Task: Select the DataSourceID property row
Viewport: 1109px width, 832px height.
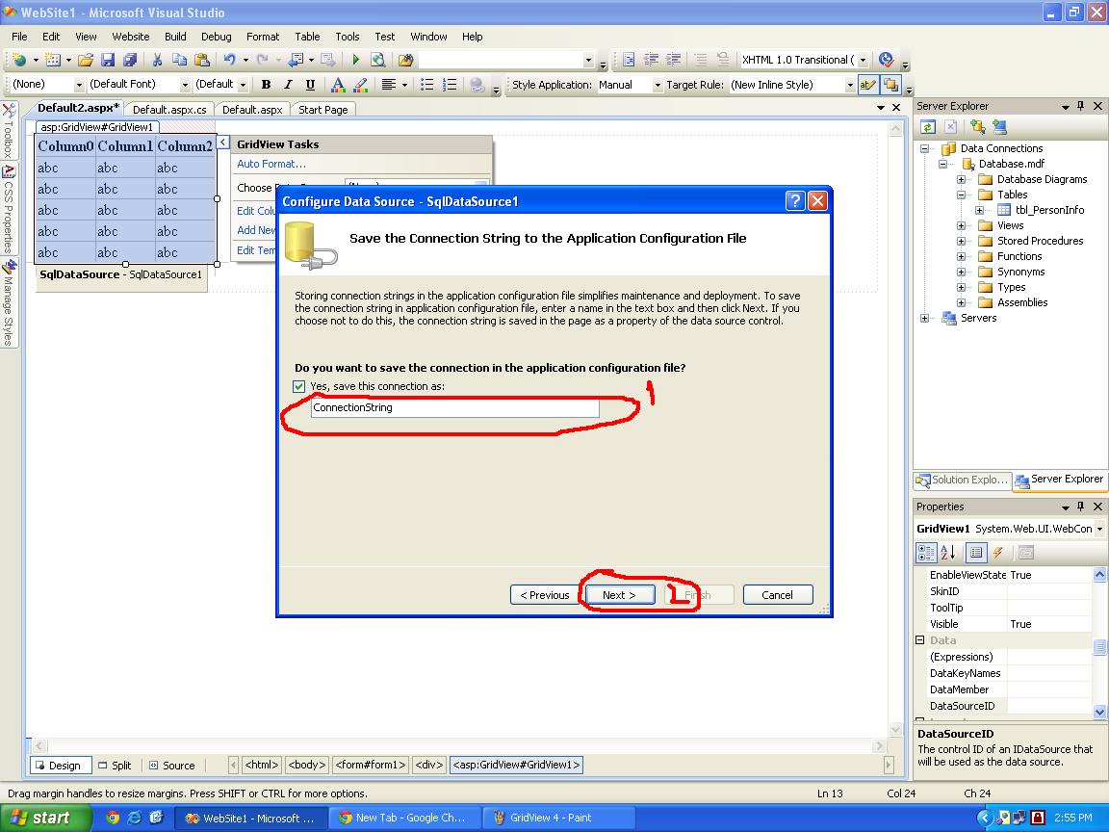Action: [x=1004, y=706]
